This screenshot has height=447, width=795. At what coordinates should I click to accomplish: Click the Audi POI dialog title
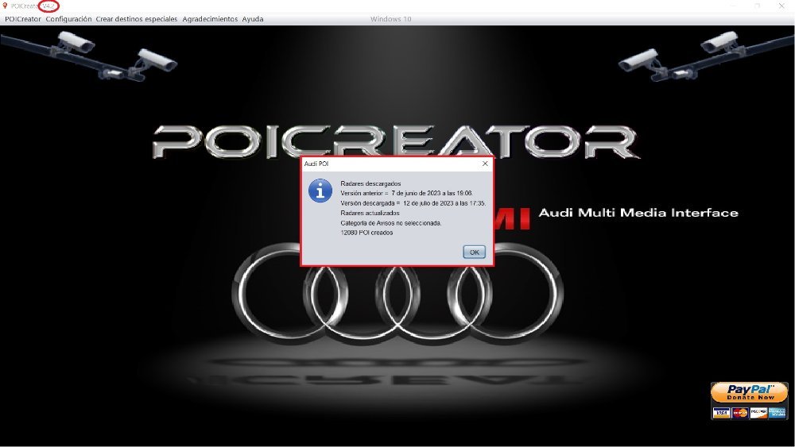[x=316, y=164]
